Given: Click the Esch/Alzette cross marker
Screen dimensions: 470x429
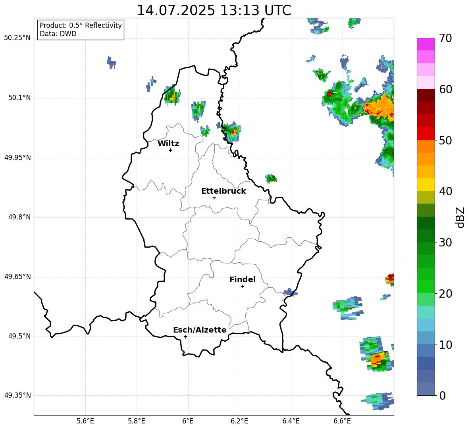Looking at the screenshot, I should coord(185,337).
